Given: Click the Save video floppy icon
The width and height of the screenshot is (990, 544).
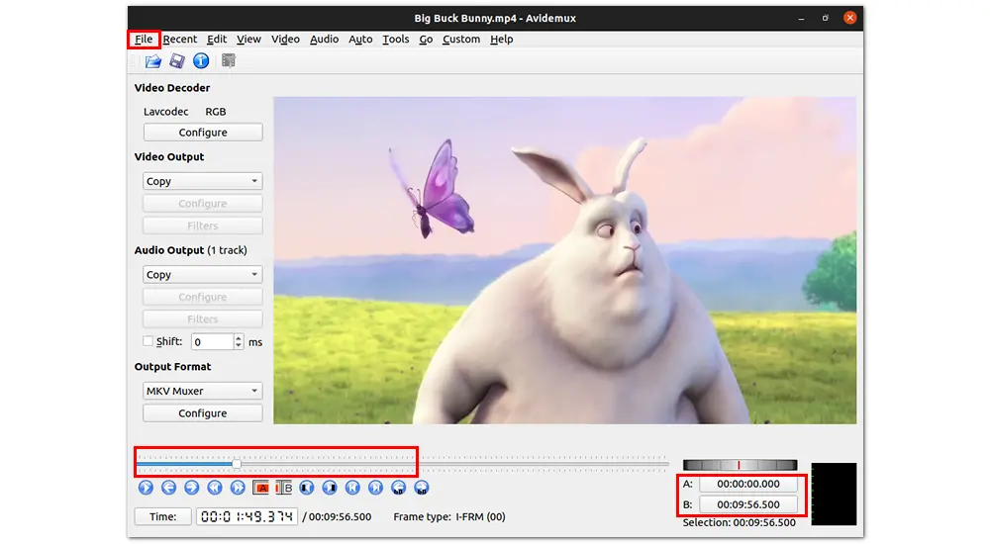Looking at the screenshot, I should [x=177, y=61].
